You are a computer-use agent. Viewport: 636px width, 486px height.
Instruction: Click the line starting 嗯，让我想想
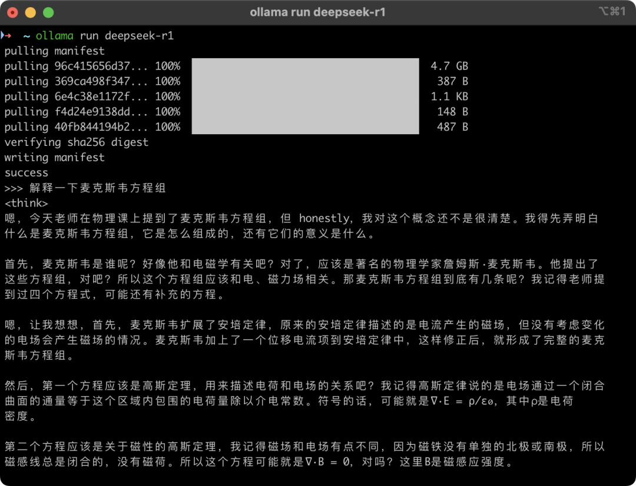[304, 325]
